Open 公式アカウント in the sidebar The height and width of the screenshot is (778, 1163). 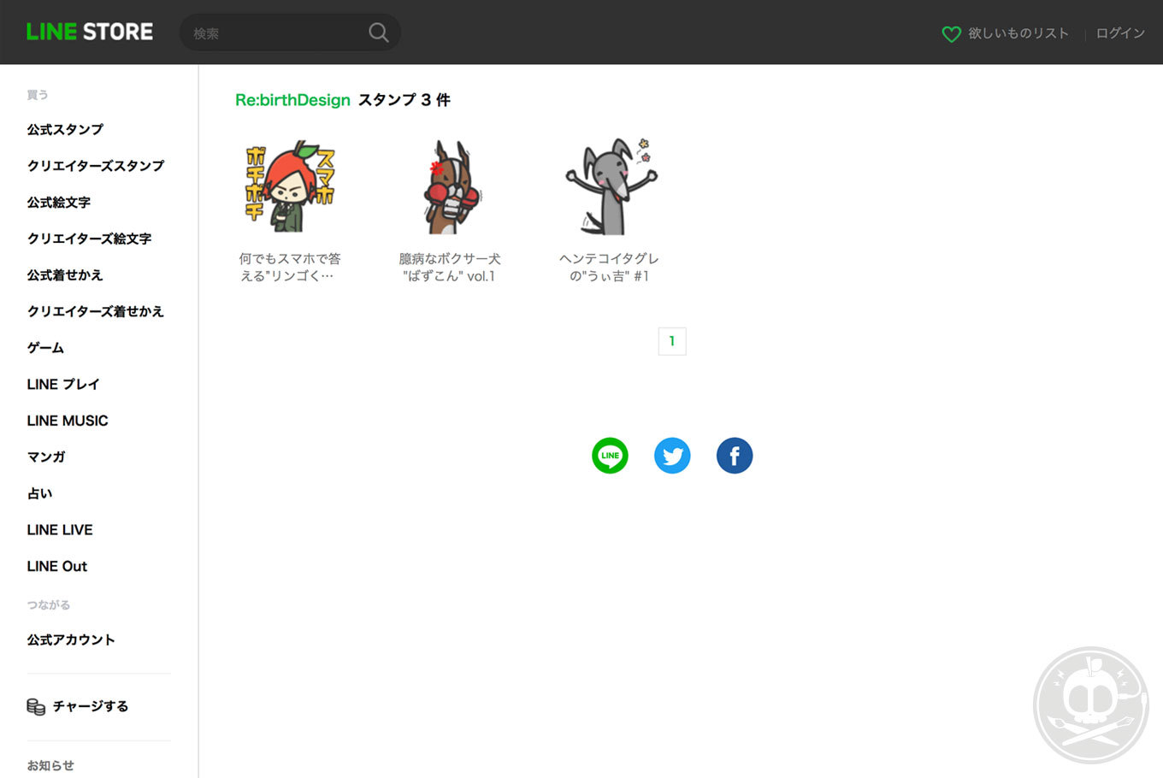pyautogui.click(x=71, y=640)
